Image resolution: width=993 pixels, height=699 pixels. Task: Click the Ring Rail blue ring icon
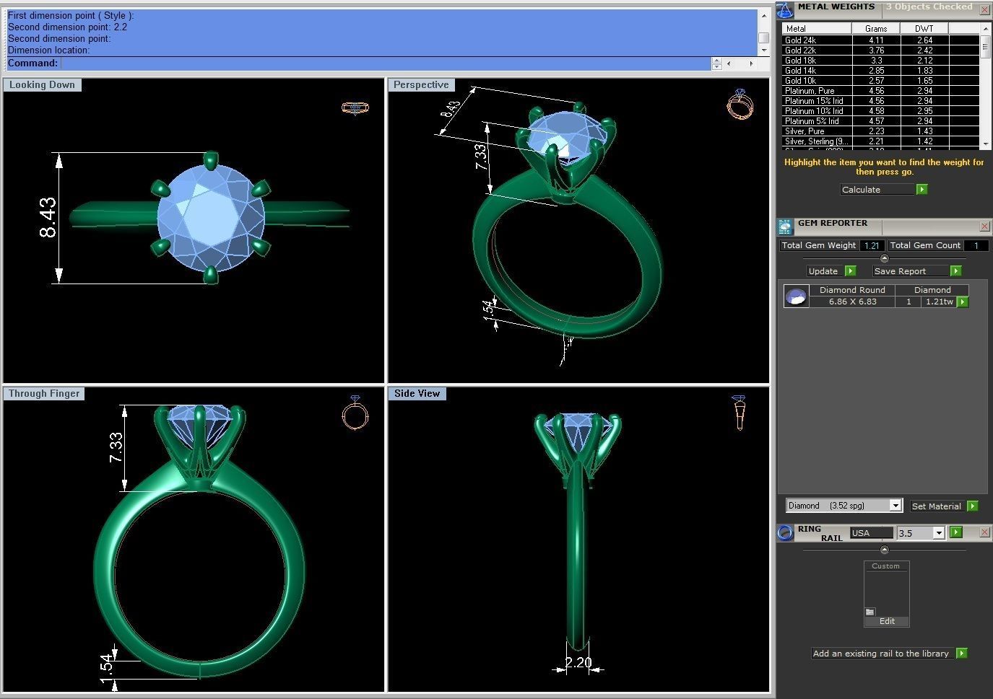tap(785, 533)
